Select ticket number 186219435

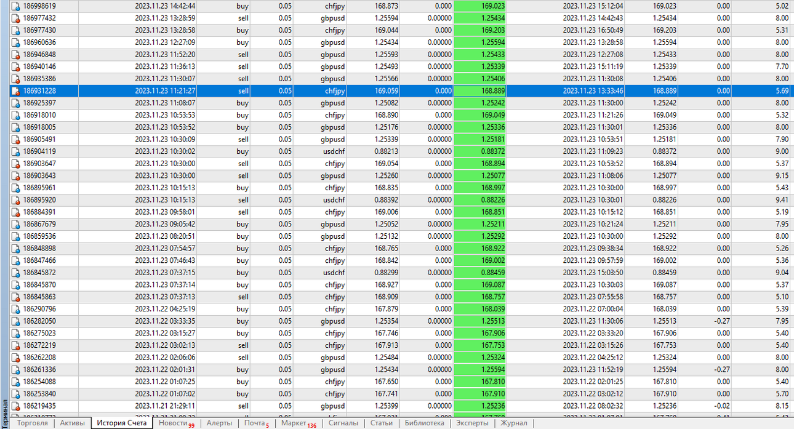tap(39, 406)
